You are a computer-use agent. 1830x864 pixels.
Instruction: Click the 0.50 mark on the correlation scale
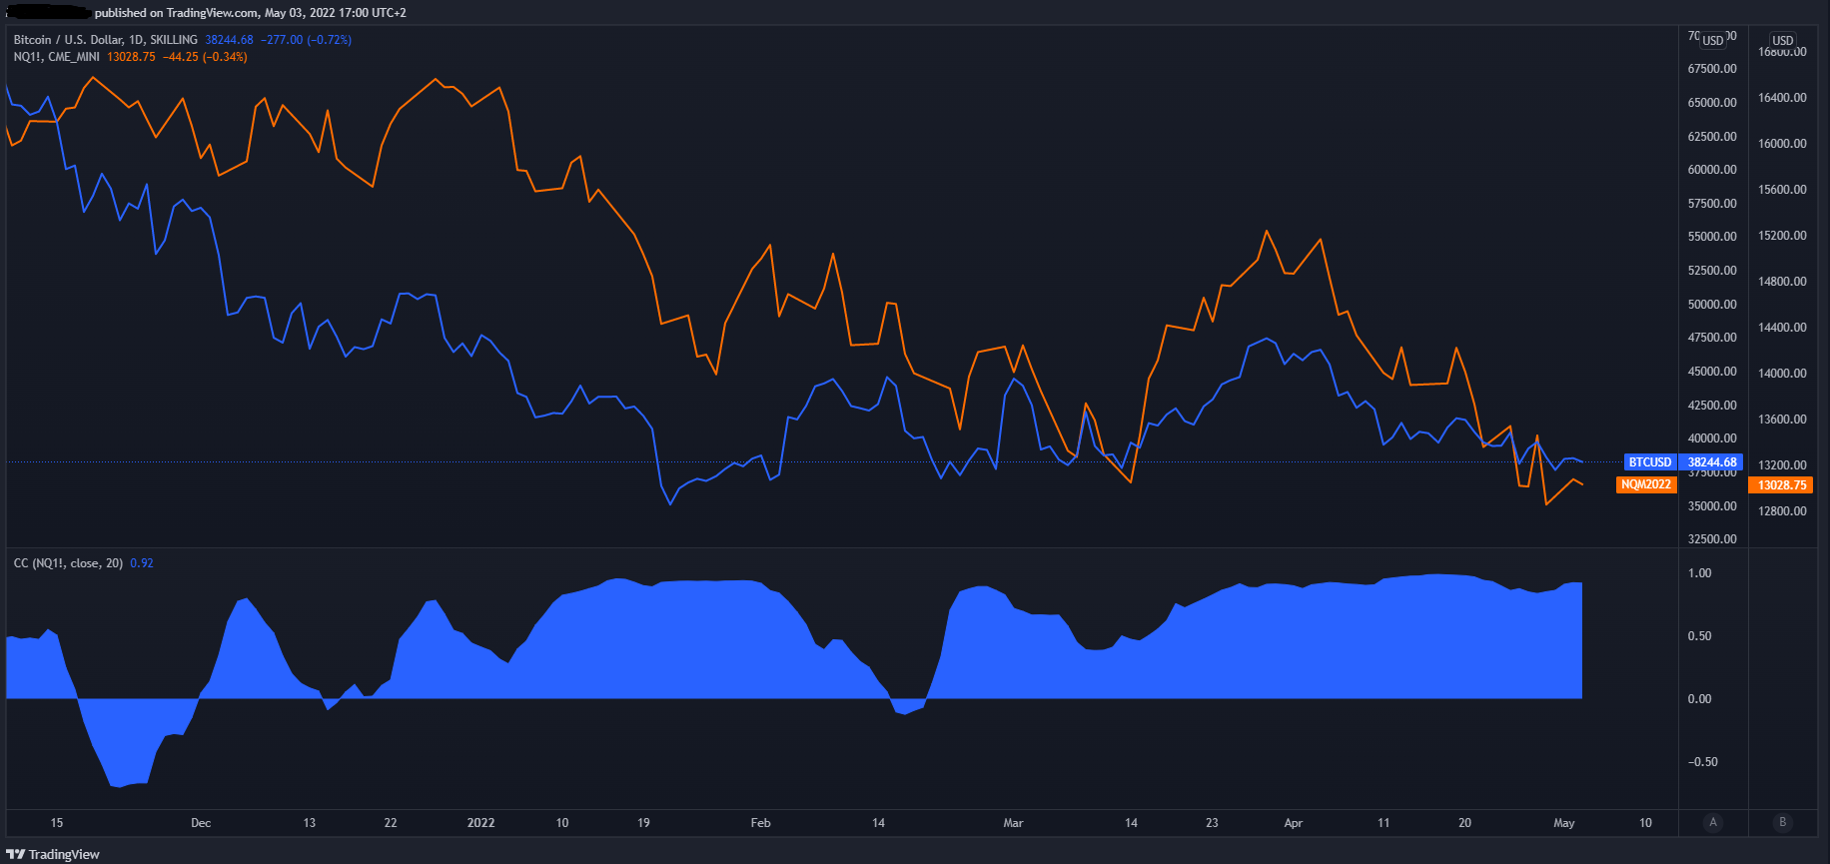click(1699, 636)
